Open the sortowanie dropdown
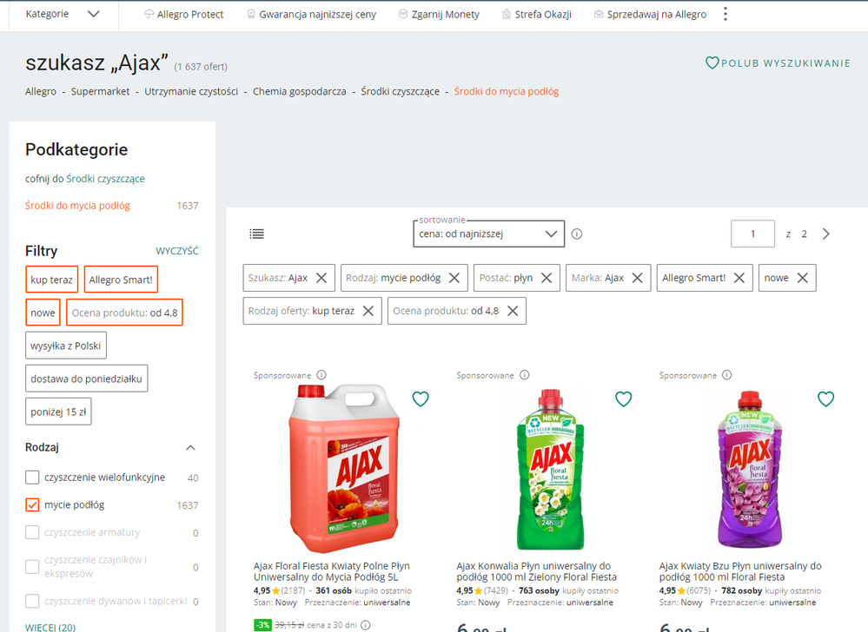Viewport: 868px width, 632px height. 489,234
